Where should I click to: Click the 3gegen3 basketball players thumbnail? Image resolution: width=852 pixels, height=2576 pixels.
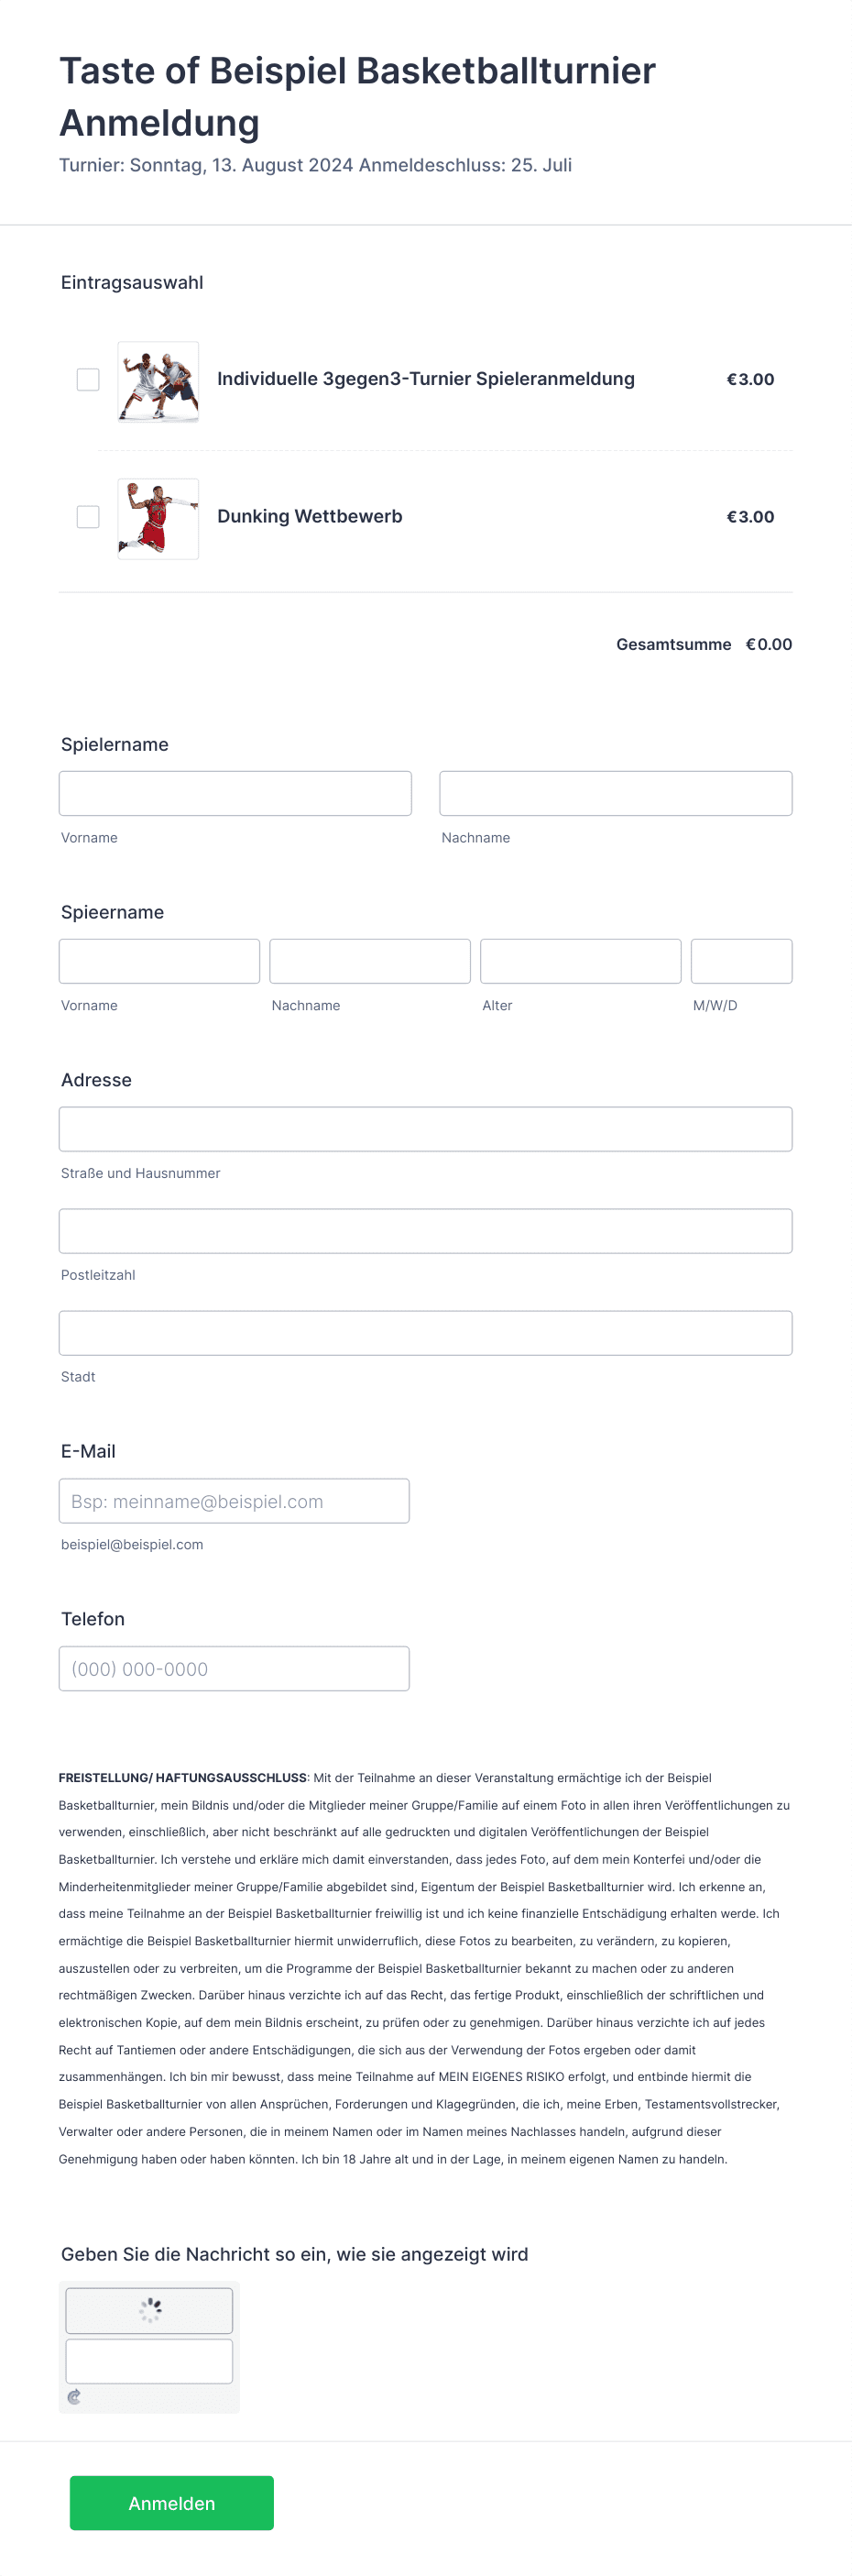point(158,381)
